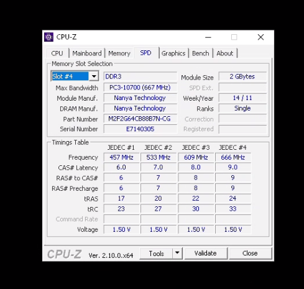The width and height of the screenshot is (304, 289).
Task: Open the Slot #4 dropdown arrow
Action: pos(94,76)
